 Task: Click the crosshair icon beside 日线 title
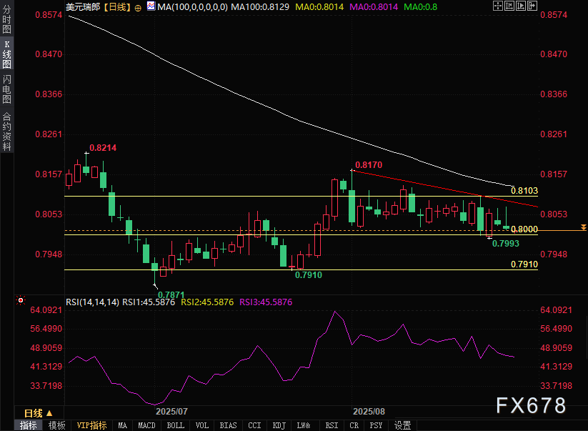coord(138,6)
